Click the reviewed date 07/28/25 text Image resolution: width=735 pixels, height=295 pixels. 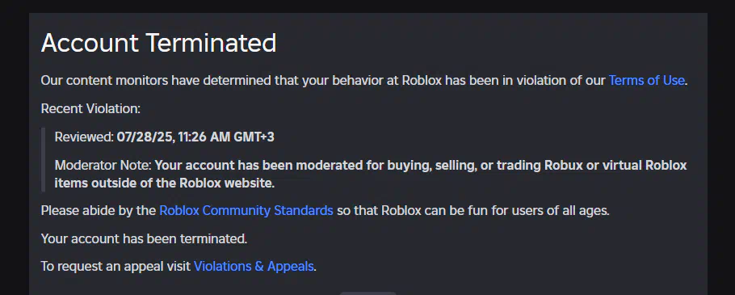(x=145, y=137)
